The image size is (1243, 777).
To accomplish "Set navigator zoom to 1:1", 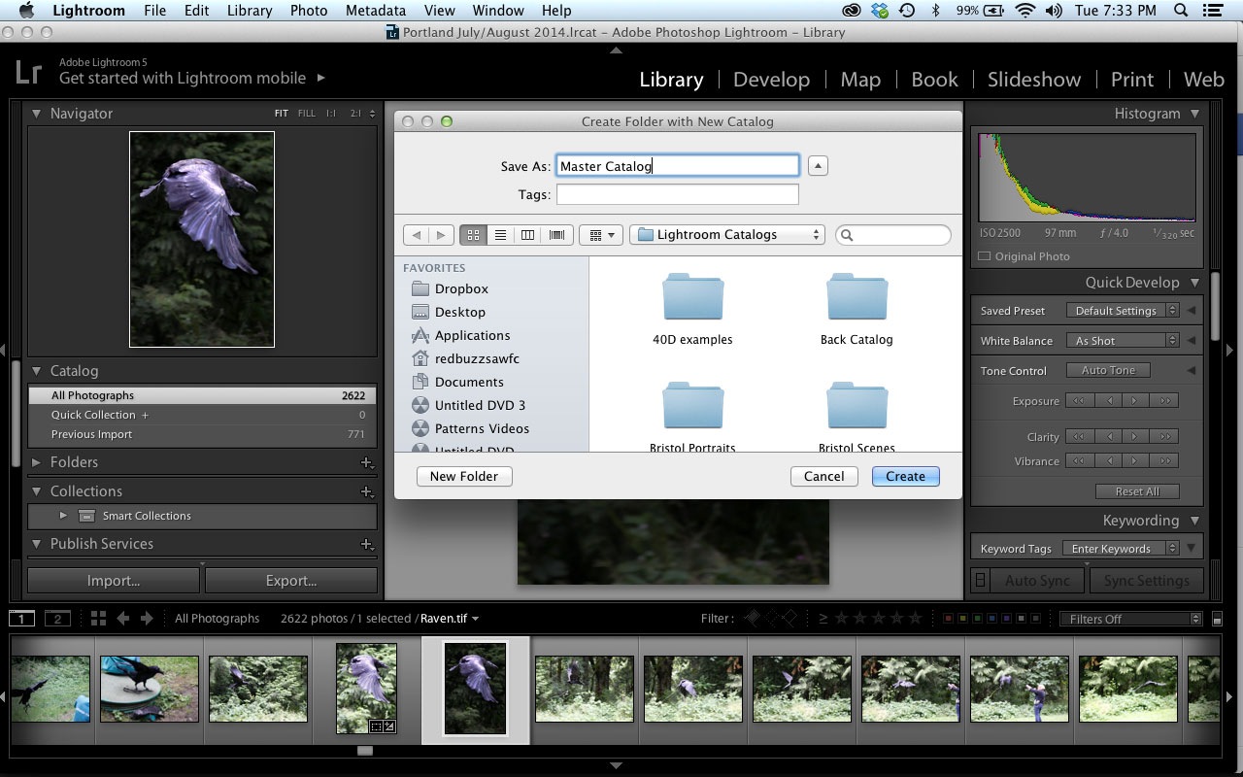I will pos(331,114).
